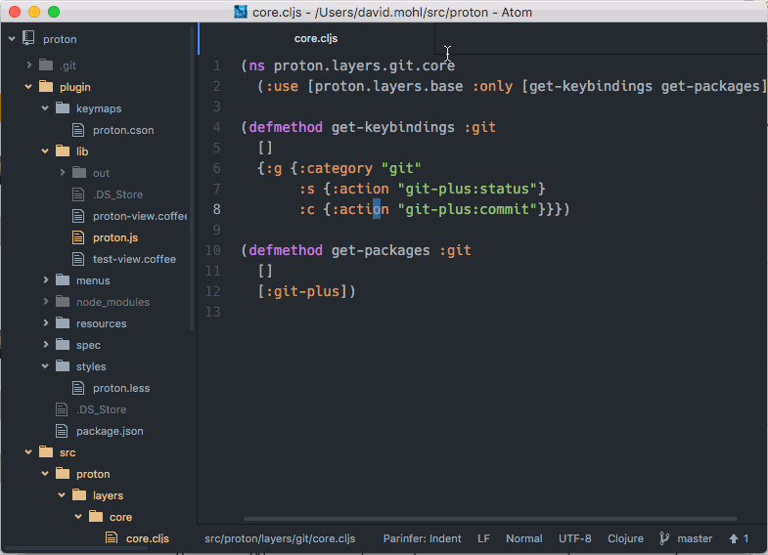Viewport: 768px width, 555px height.
Task: Click line number 8 in gutter
Action: click(x=216, y=209)
